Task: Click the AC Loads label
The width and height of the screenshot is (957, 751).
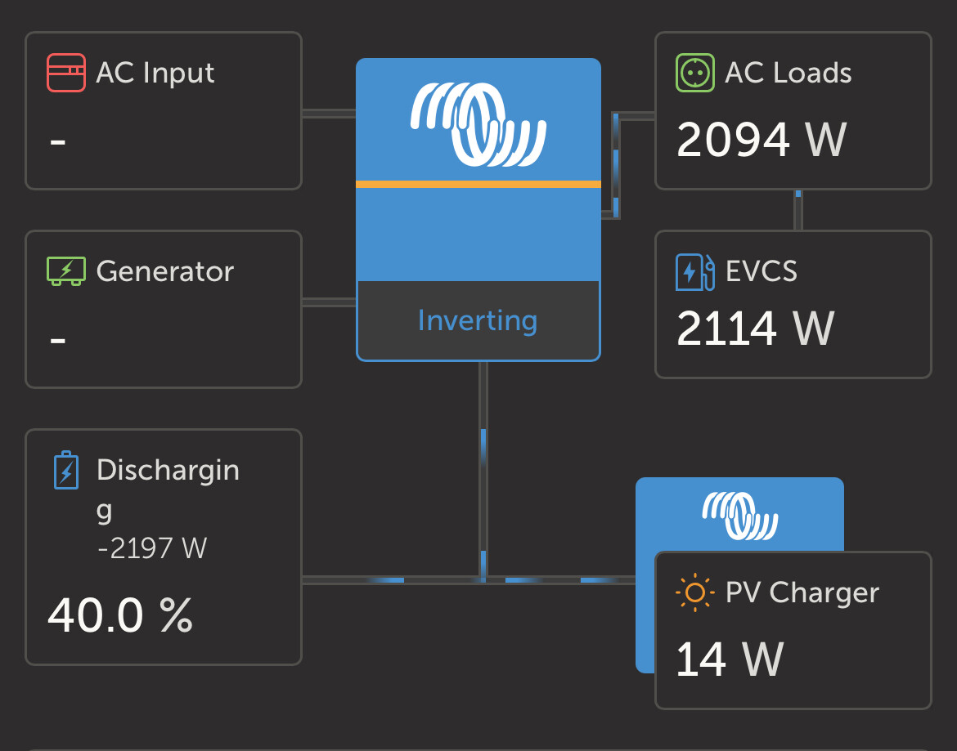Action: [x=788, y=74]
